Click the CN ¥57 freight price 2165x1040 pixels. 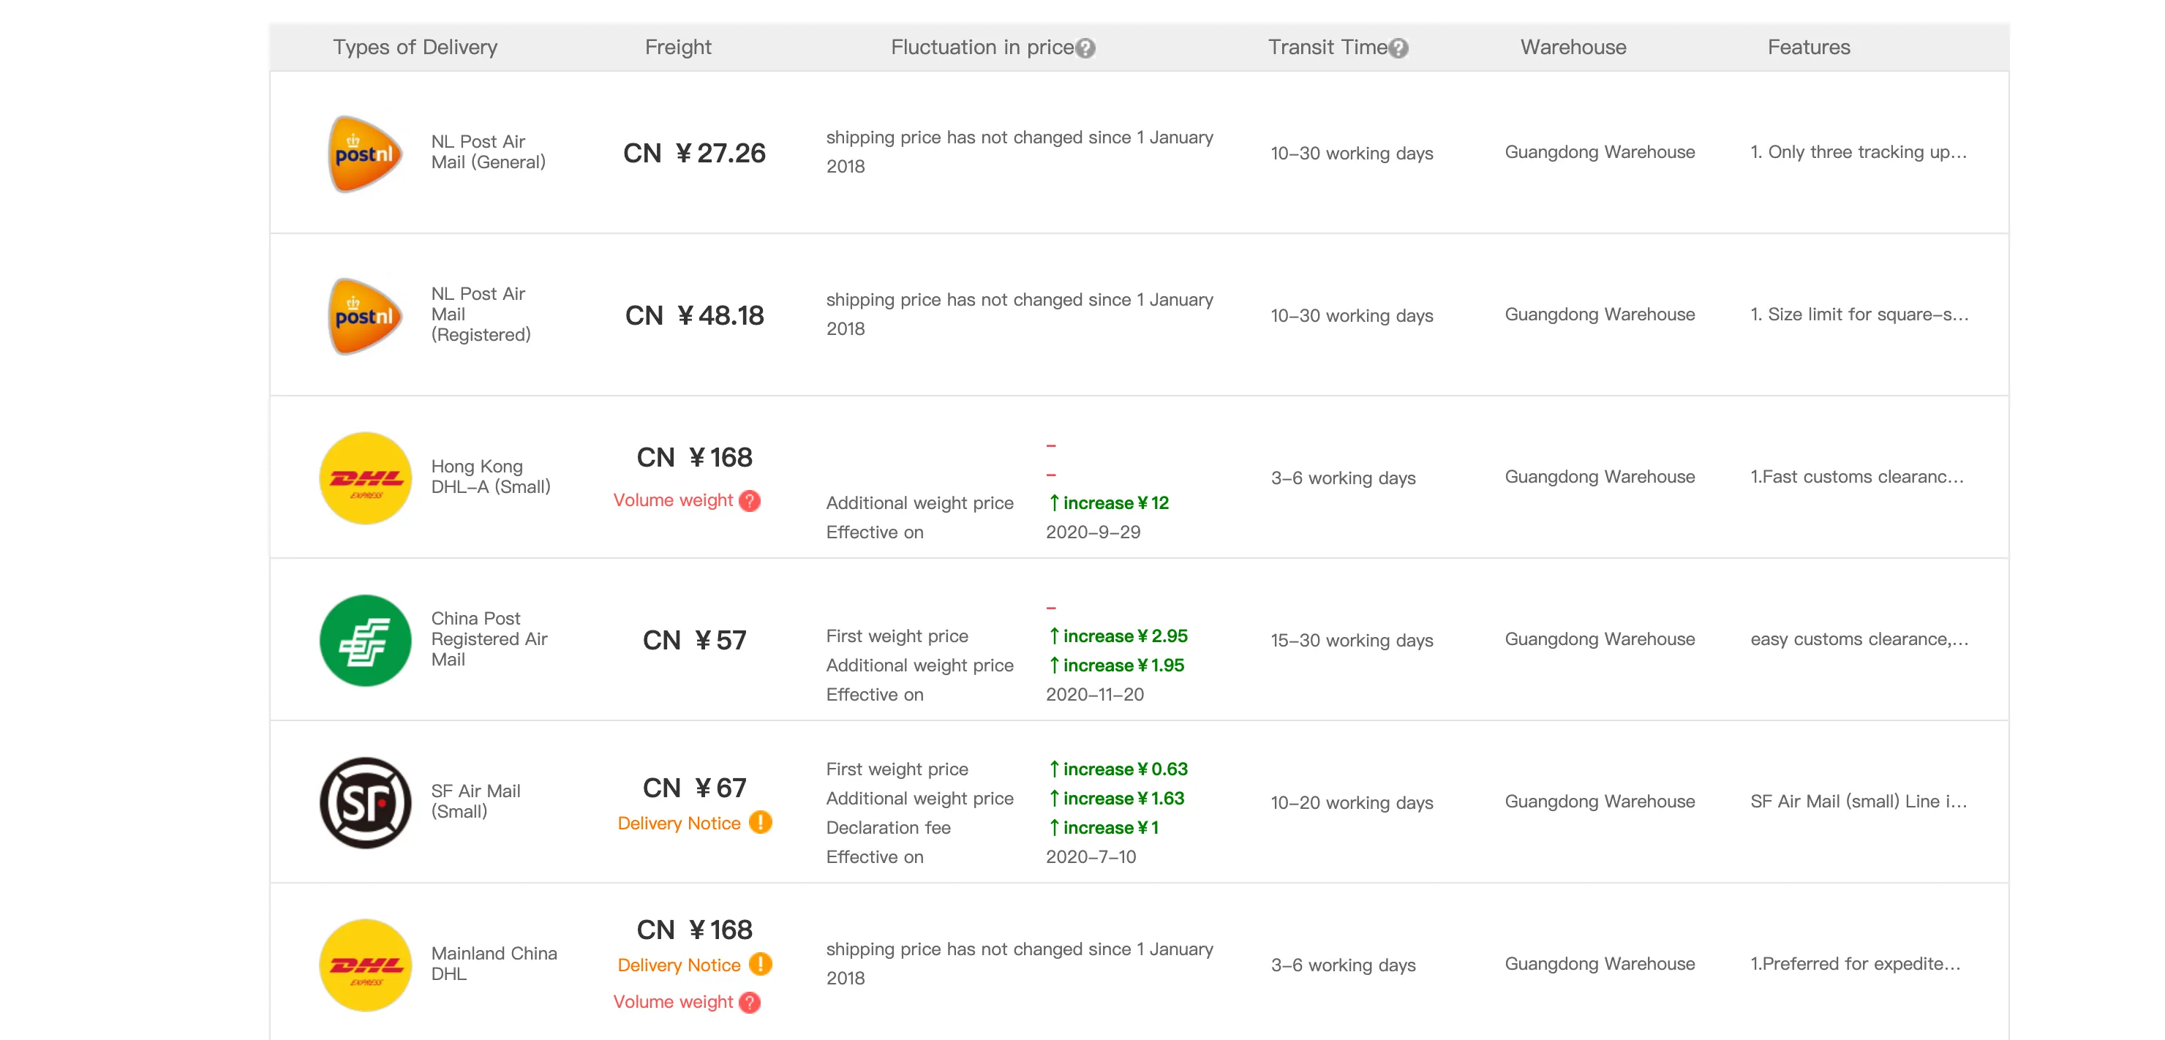pyautogui.click(x=694, y=640)
